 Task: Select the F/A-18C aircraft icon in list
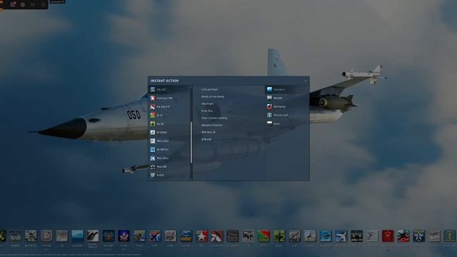152,89
